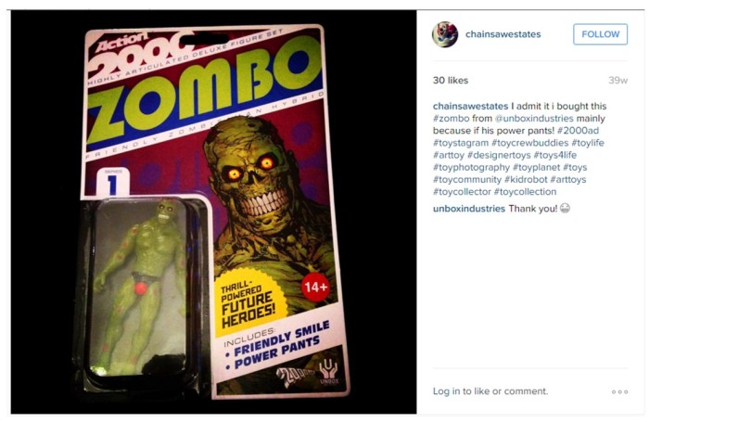Open the #2000ad hashtag
The image size is (751, 422).
(x=578, y=131)
